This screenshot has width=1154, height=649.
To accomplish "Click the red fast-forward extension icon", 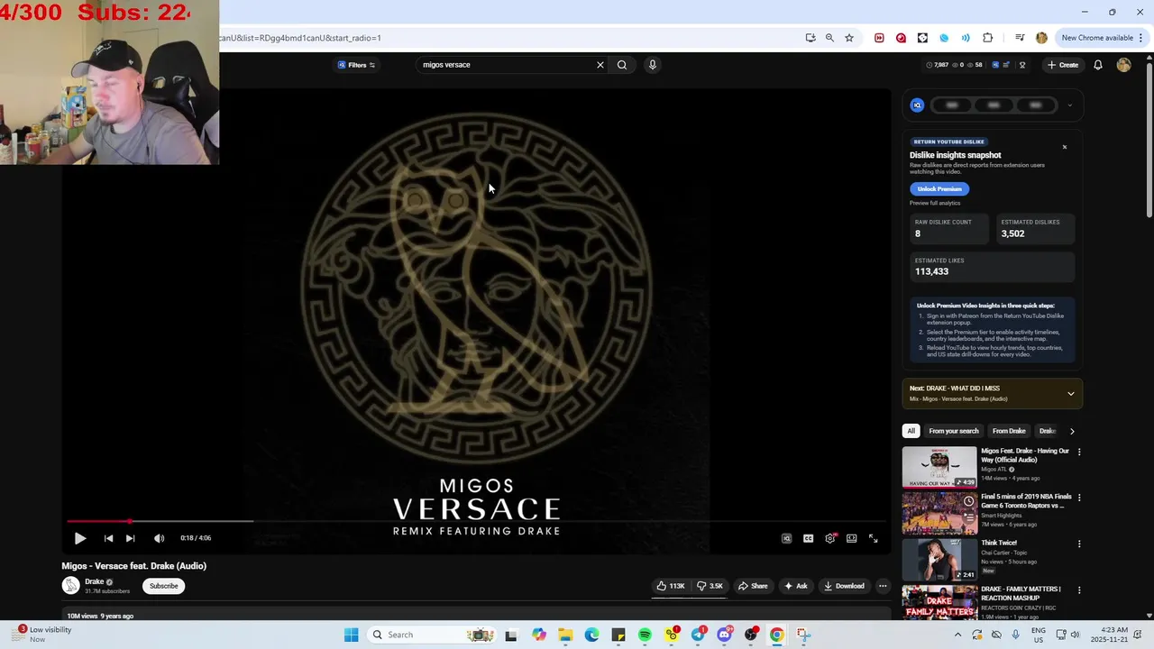I will (879, 38).
